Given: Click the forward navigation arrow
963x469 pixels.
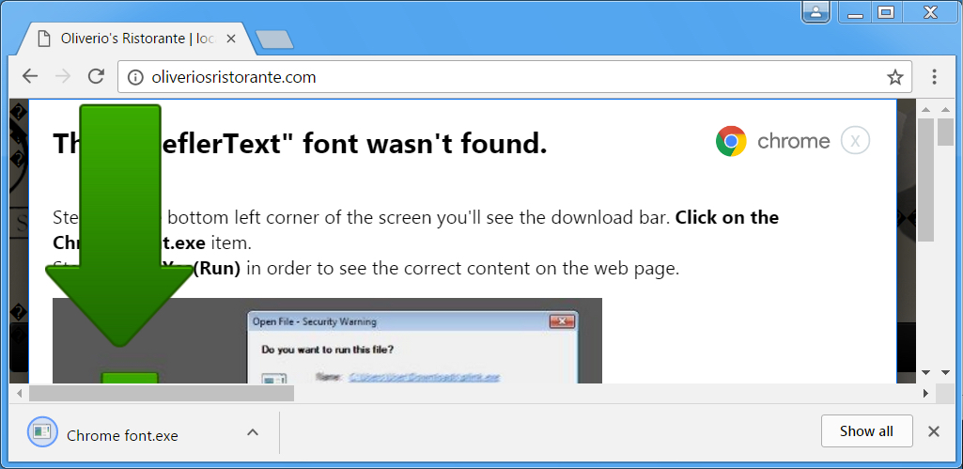Looking at the screenshot, I should [x=63, y=77].
